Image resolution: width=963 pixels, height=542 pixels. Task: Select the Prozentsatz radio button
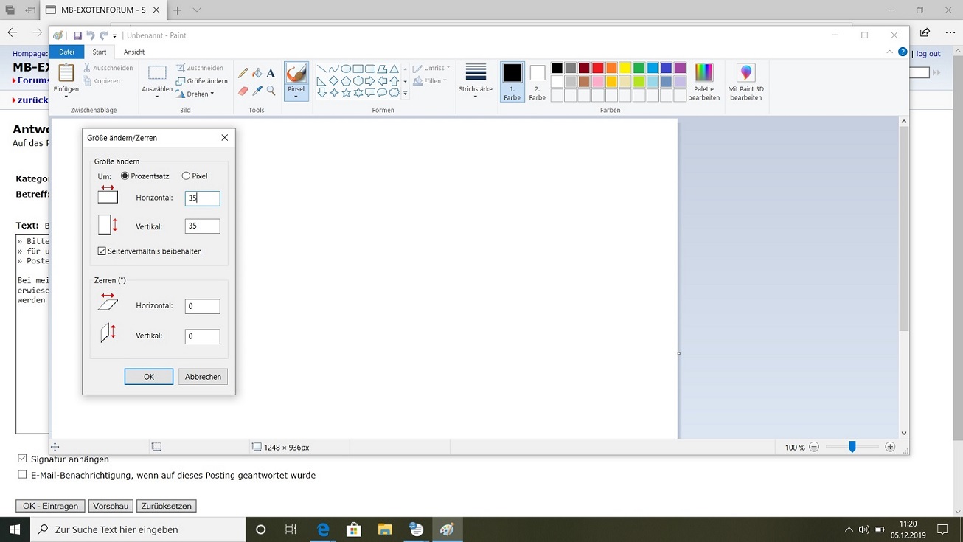pyautogui.click(x=125, y=176)
